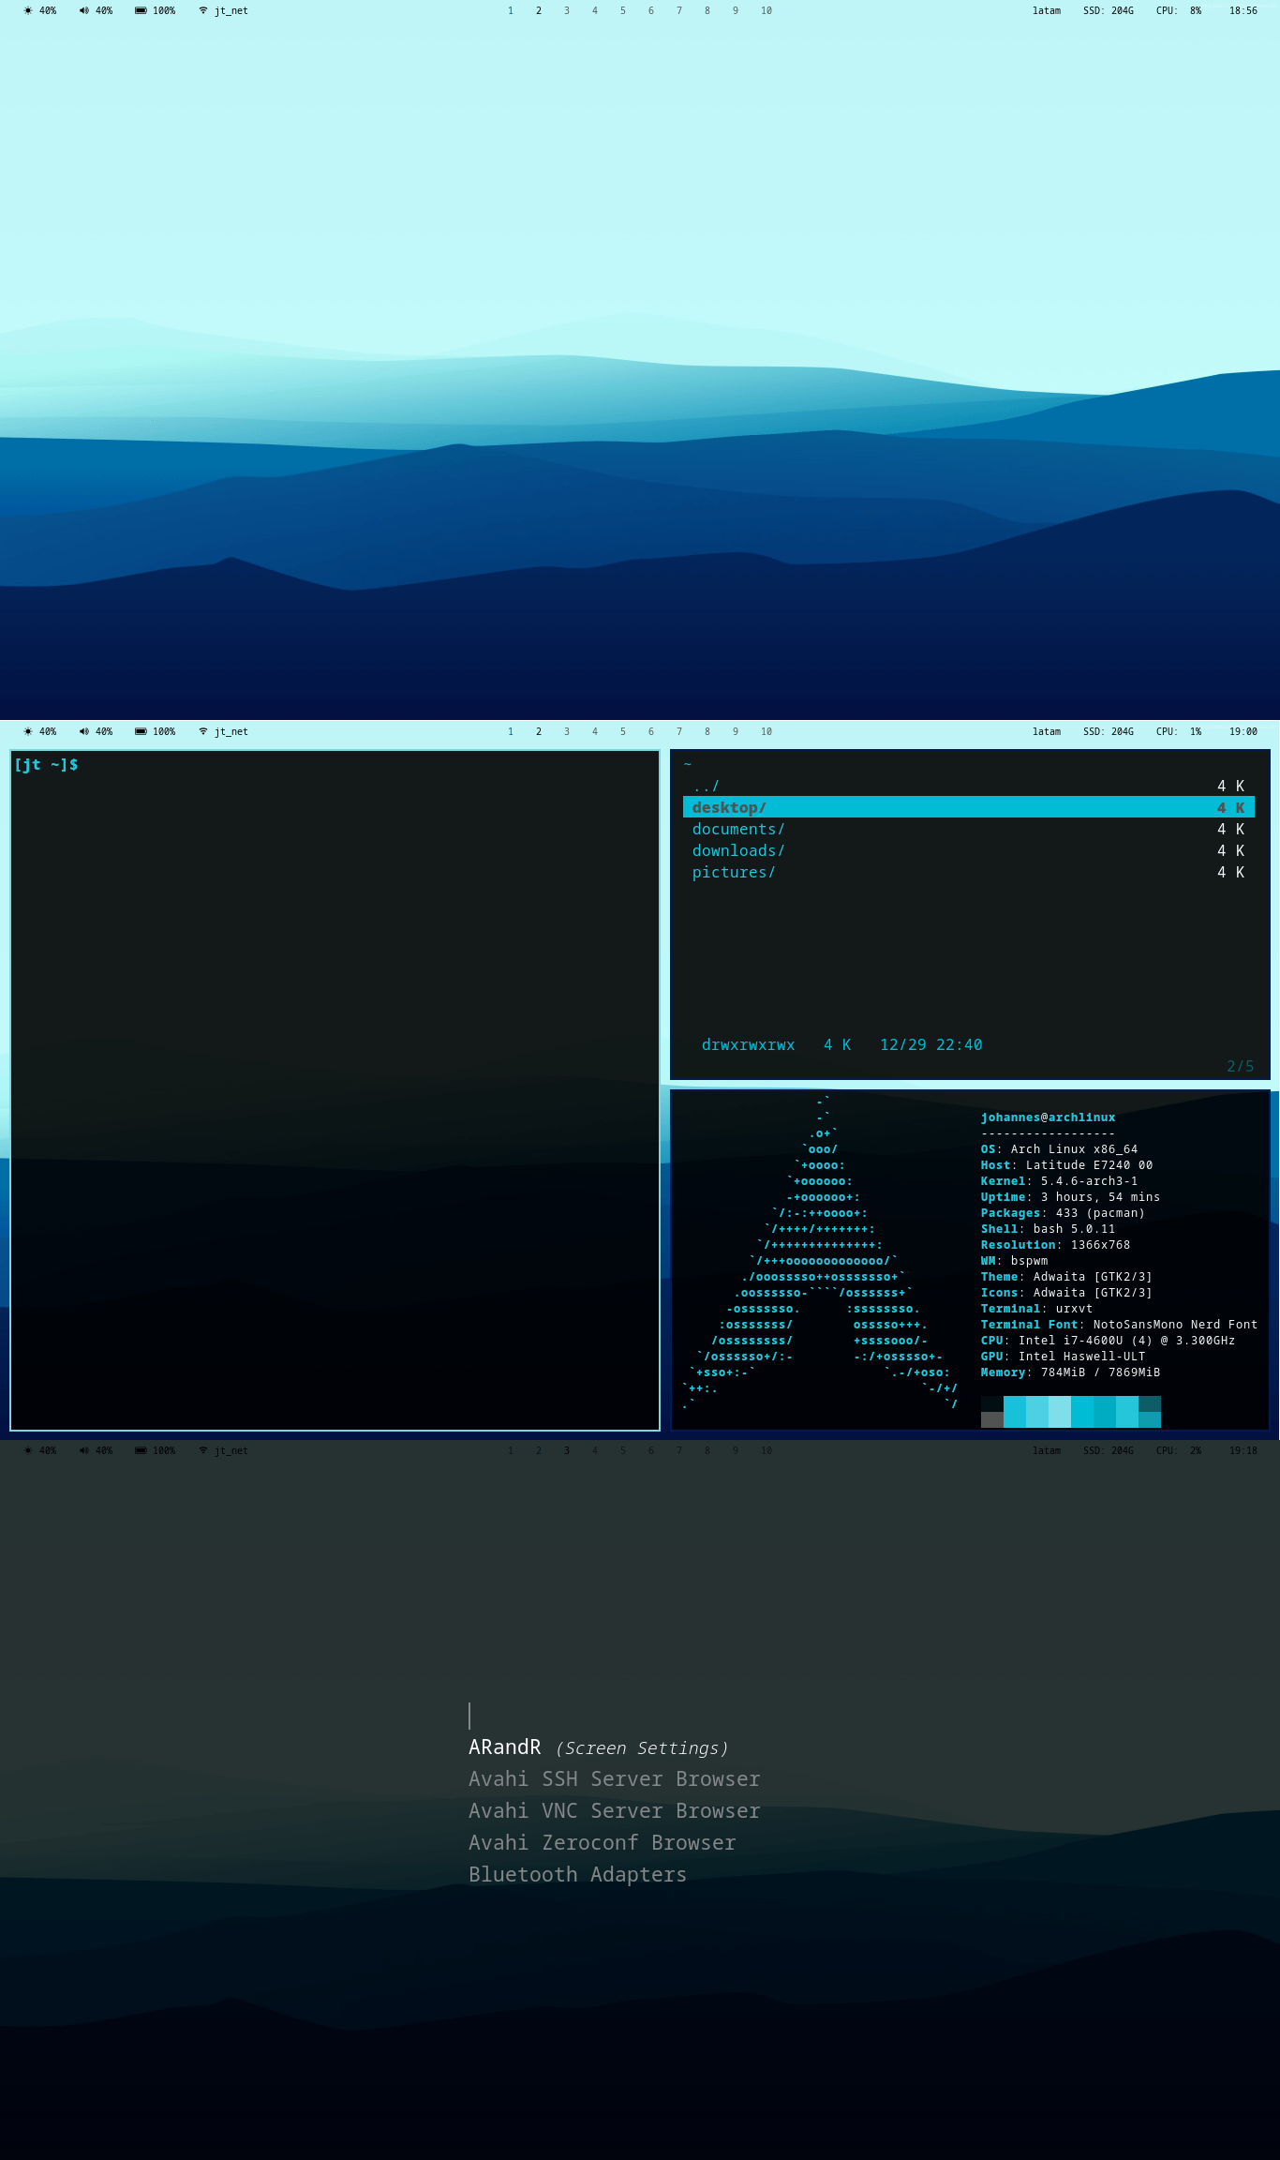Open the brightness sun icon in the 19:18 bar
The image size is (1280, 2160).
28,1450
